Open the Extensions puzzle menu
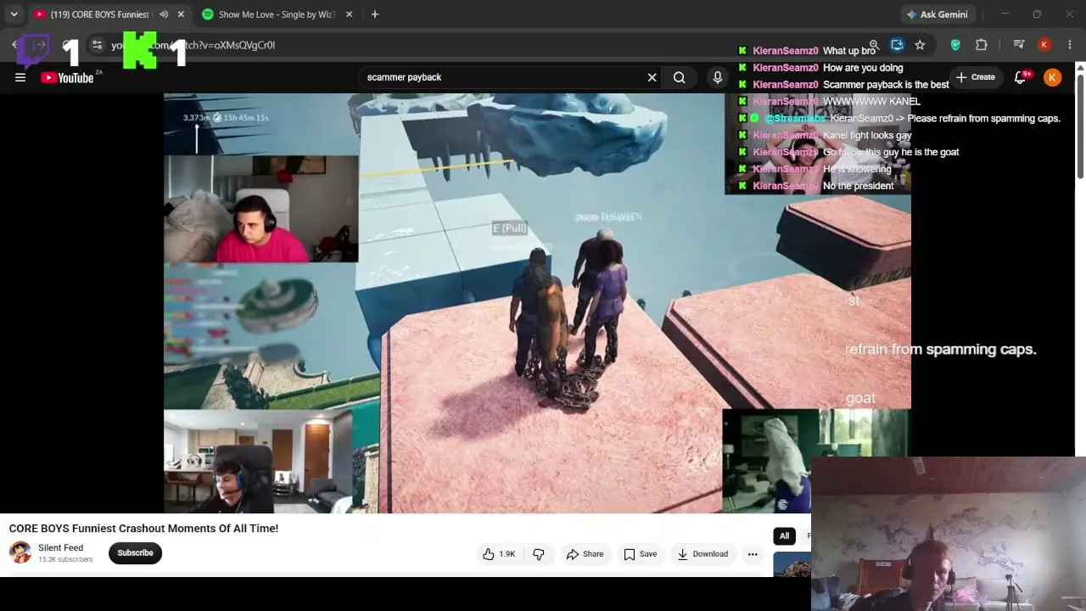The image size is (1086, 611). 982,45
